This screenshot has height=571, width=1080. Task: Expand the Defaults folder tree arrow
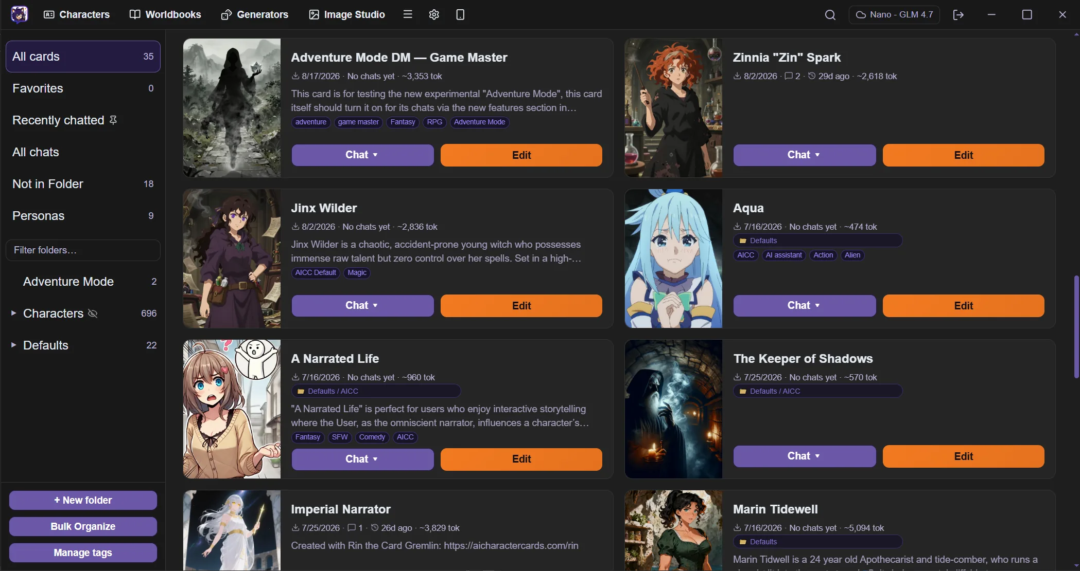[x=13, y=345]
